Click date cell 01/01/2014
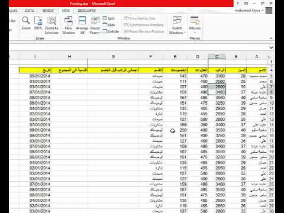This screenshot has height=213, width=284. 35,82
